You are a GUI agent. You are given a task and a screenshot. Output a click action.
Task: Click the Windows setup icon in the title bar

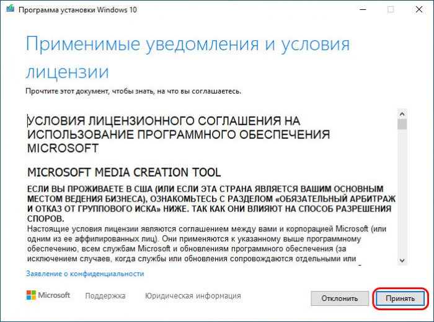pos(11,9)
